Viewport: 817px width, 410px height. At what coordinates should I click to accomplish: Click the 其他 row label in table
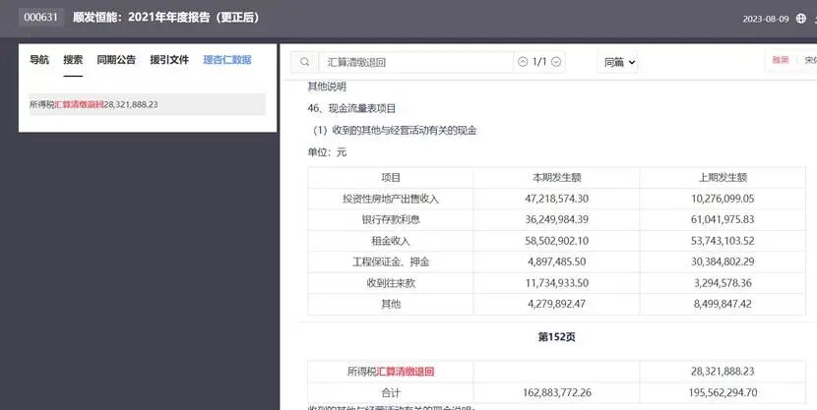point(391,304)
